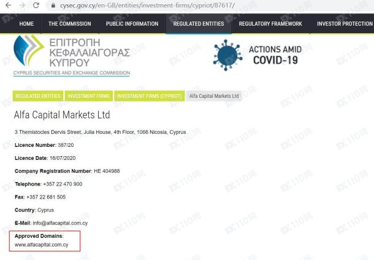Open INVESTOR PROTECTION menu
This screenshot has height=260, width=374.
(345, 24)
